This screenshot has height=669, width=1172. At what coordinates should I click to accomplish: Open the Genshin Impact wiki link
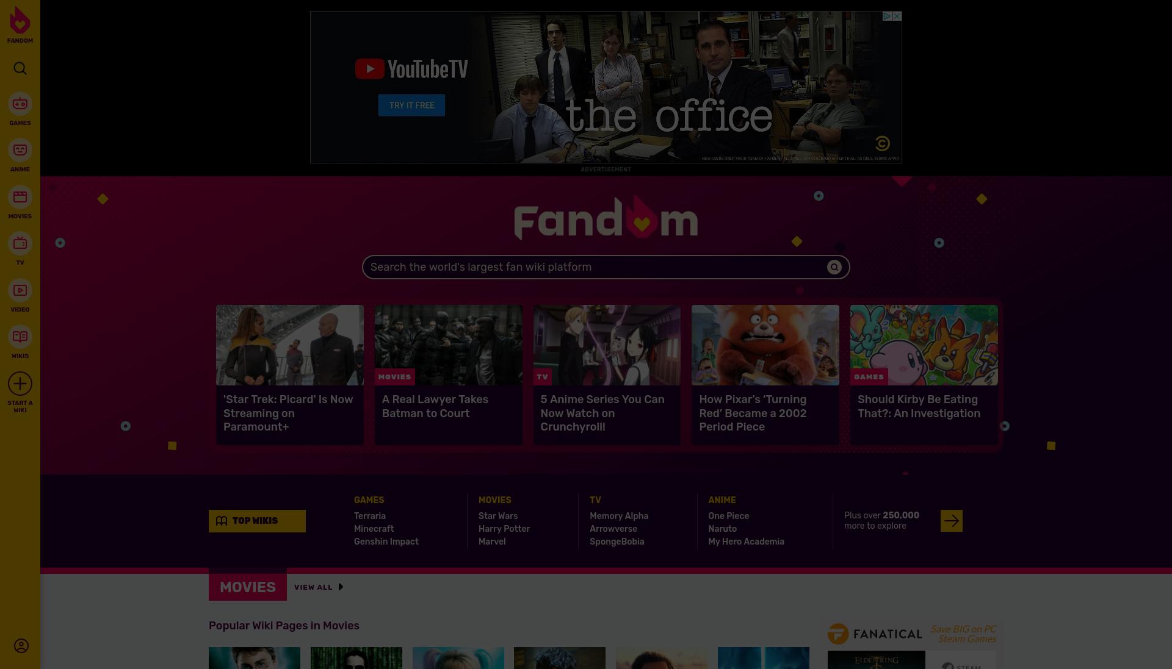(x=386, y=542)
